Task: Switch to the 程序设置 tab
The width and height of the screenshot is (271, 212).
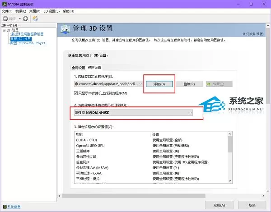Action: click(94, 67)
